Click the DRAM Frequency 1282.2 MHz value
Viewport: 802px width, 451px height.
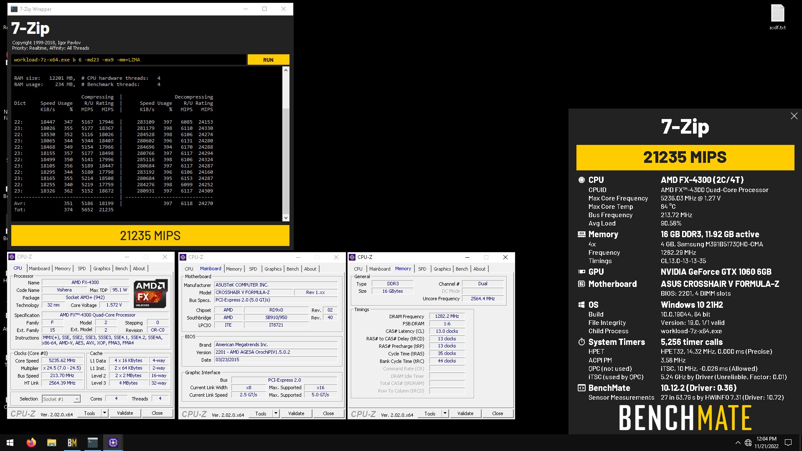(447, 317)
